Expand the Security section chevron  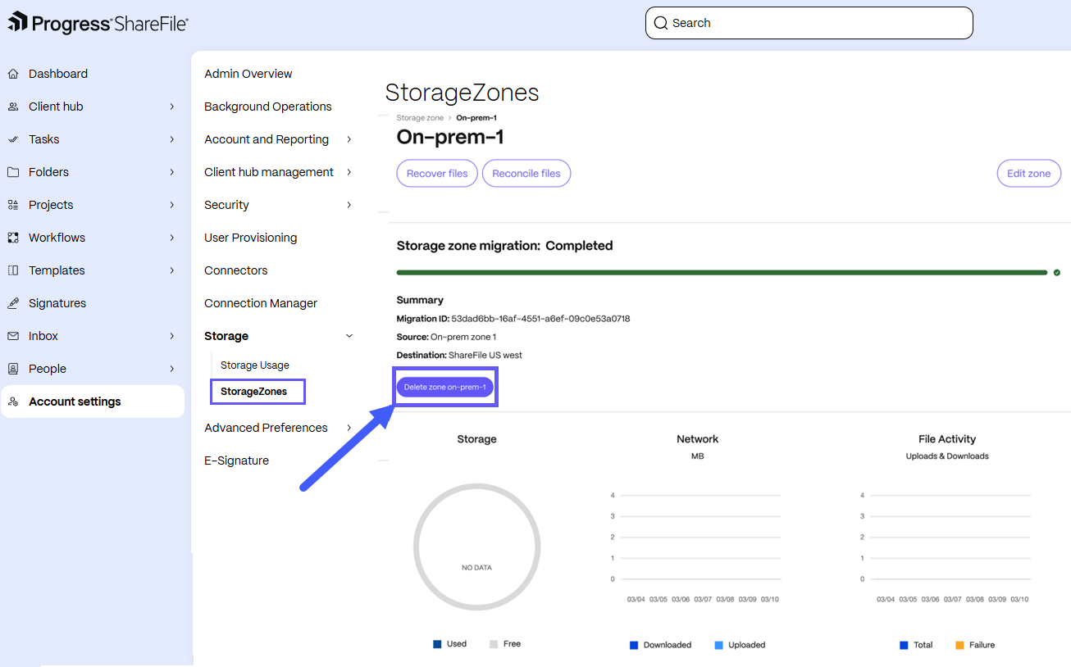349,205
